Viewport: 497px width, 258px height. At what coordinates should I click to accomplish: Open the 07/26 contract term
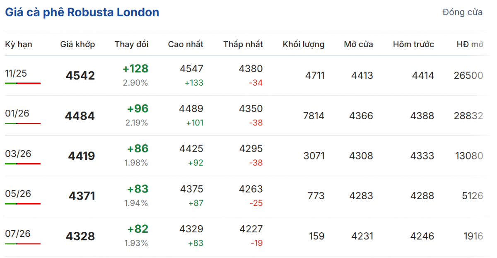[18, 234]
